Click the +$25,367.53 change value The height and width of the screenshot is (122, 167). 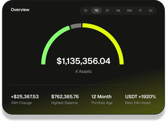[25, 97]
